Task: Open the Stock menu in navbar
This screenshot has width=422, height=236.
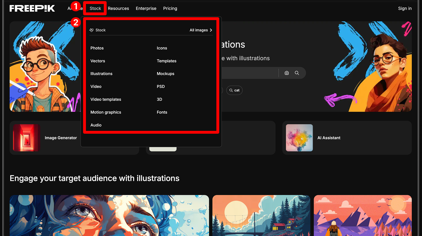Action: click(x=95, y=8)
